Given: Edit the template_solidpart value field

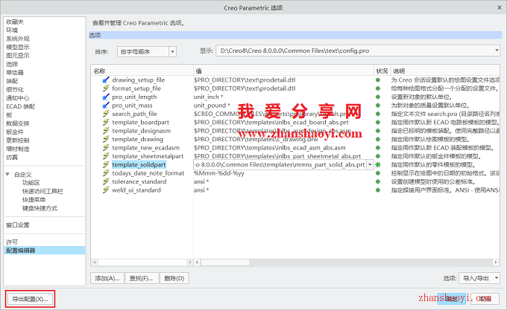Looking at the screenshot, I should [280, 165].
